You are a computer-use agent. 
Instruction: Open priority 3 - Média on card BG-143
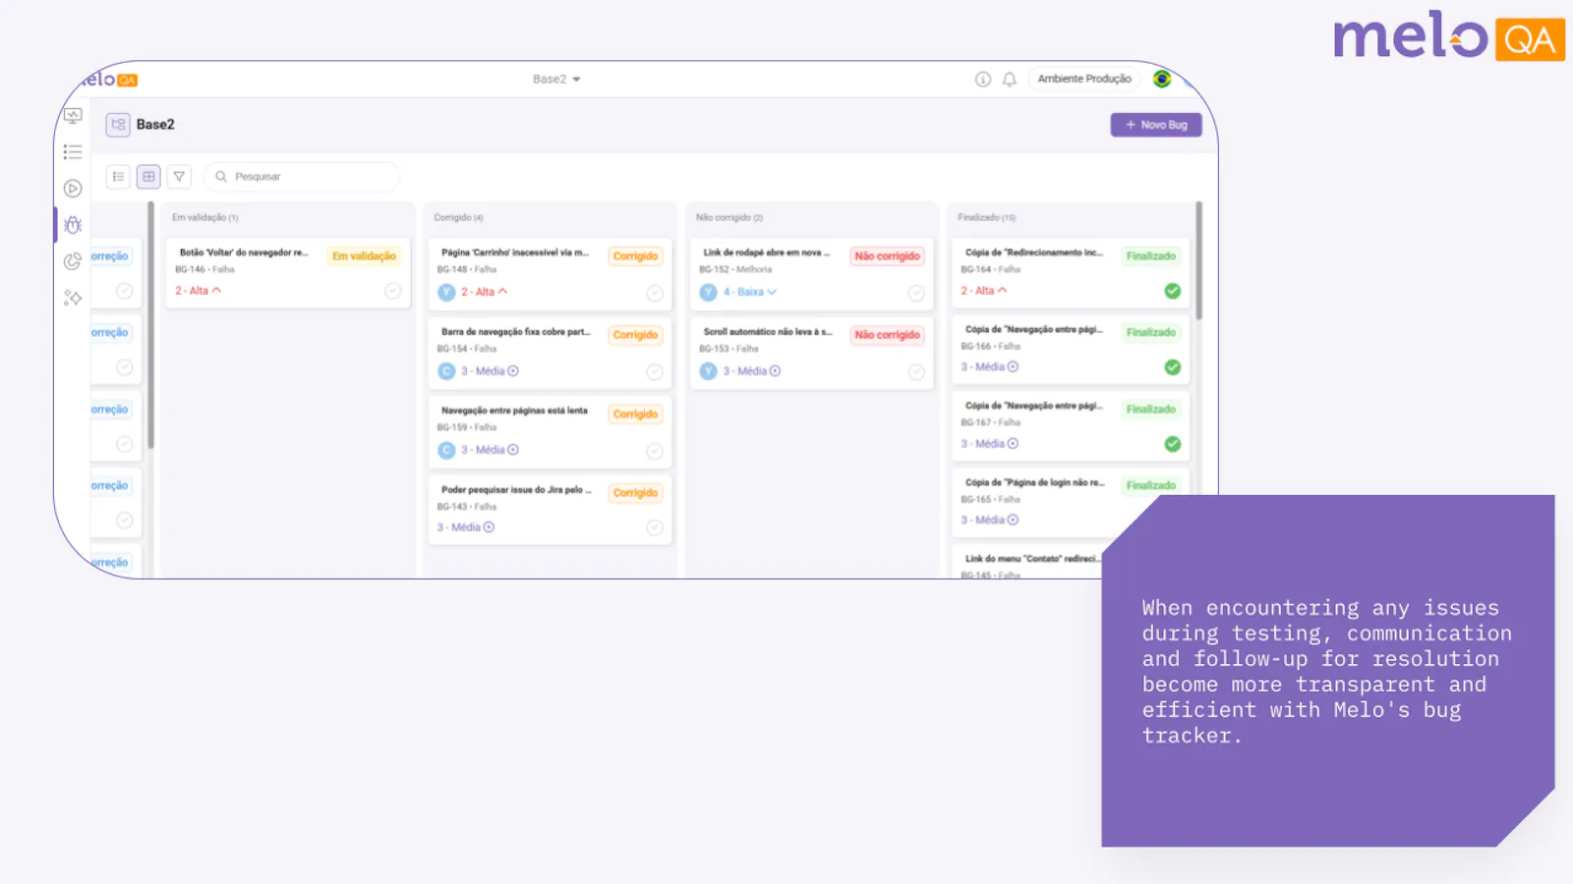[466, 527]
